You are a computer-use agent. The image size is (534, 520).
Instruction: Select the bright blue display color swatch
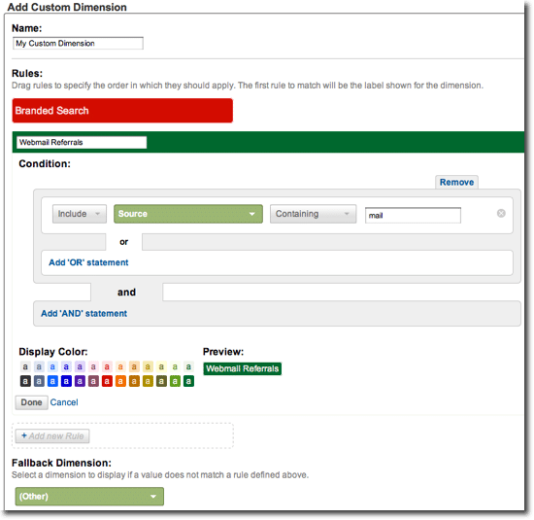[x=52, y=381]
